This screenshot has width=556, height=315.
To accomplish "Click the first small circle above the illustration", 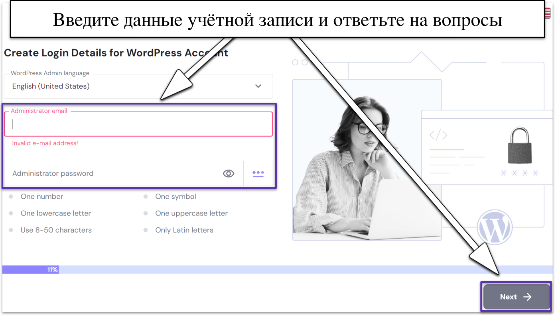I will 295,62.
